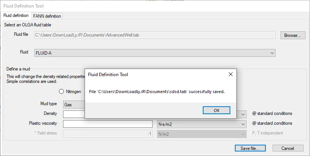Screen dimensions: 310x156
Task: Switch to the FANN definition tab
Action: tap(47, 16)
